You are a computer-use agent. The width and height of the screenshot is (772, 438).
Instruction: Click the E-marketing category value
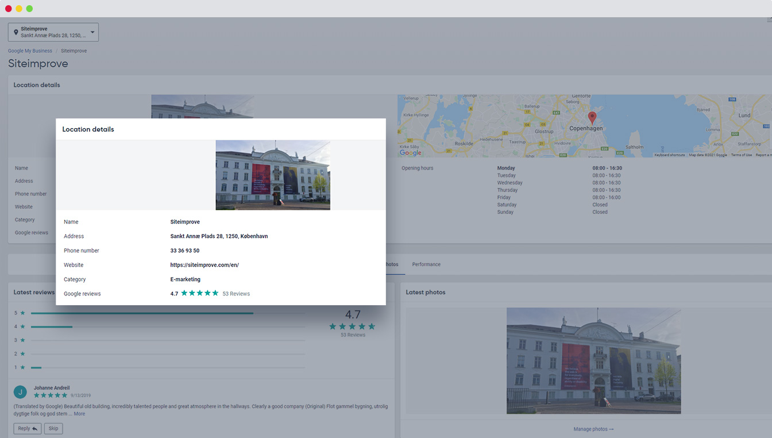[x=186, y=279]
